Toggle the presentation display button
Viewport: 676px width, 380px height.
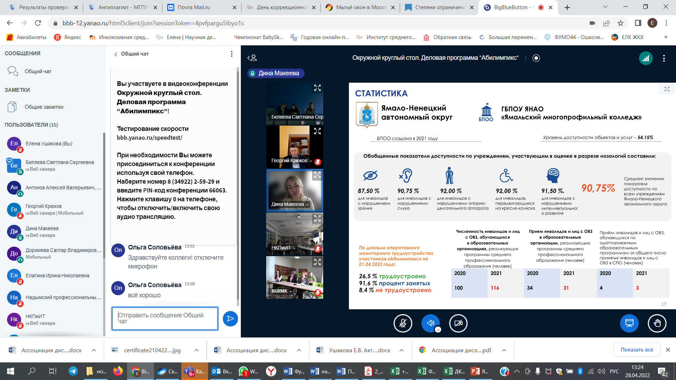click(x=629, y=323)
